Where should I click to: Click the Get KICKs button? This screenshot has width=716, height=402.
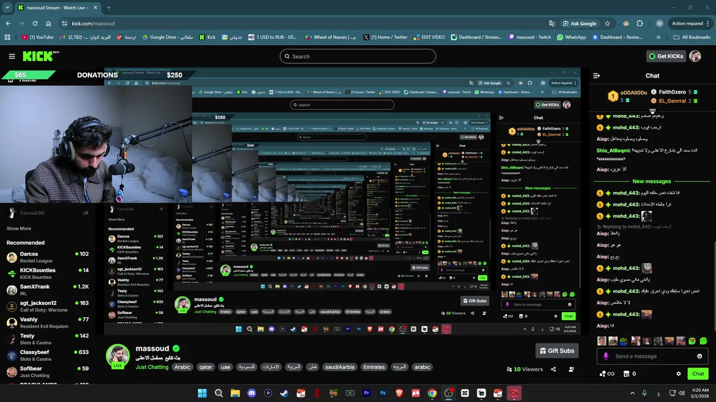[x=666, y=56]
